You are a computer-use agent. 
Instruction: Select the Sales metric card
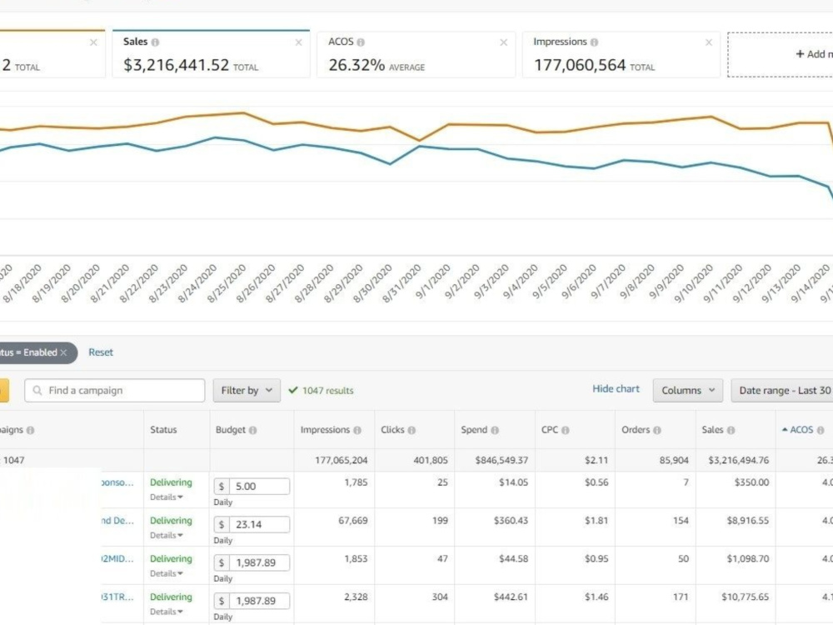tap(211, 54)
